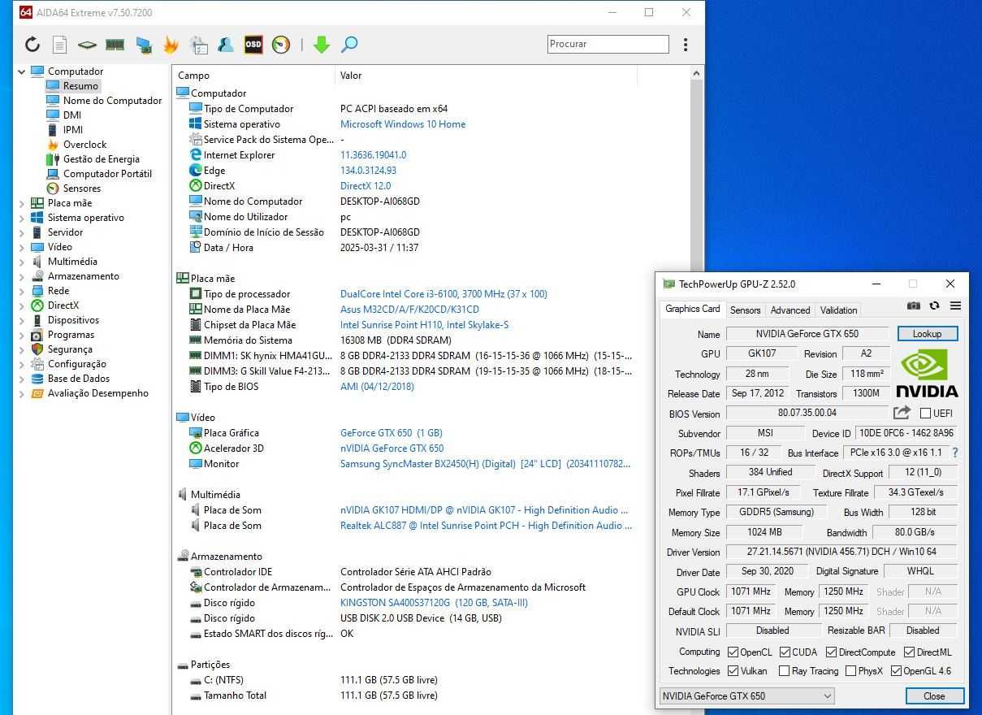Open the DualCore Intel Core i3-6100 link
Viewport: 982px width, 715px height.
coord(443,294)
